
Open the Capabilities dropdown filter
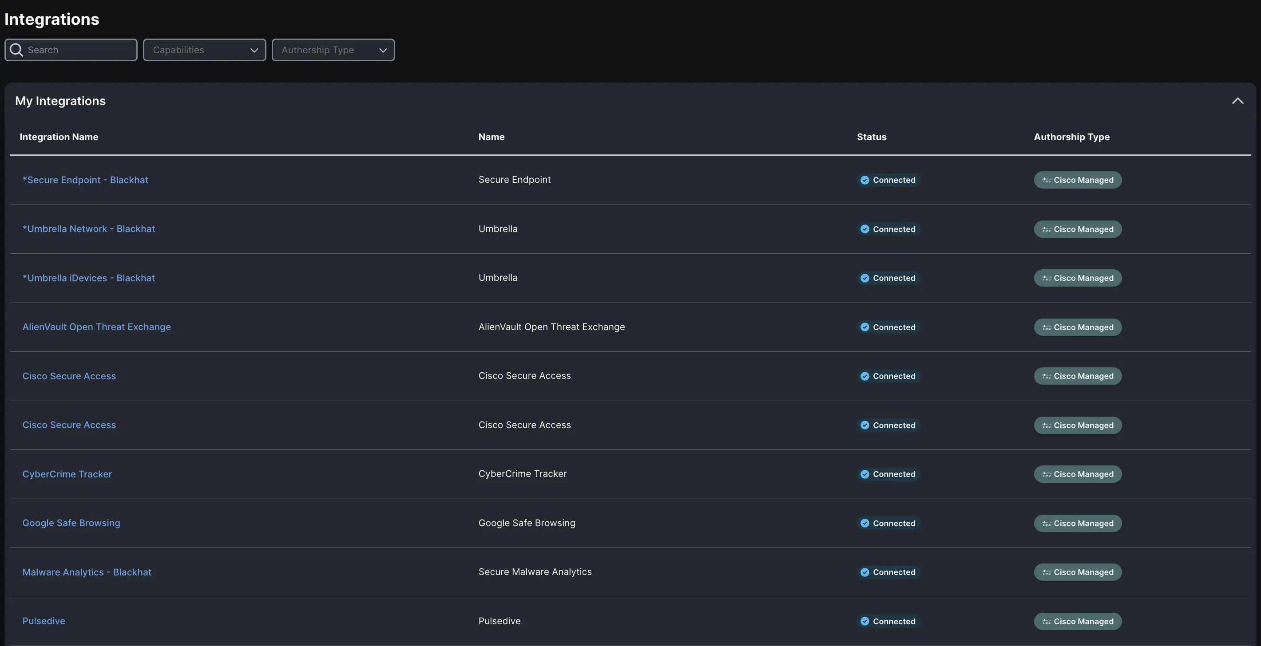(x=204, y=50)
